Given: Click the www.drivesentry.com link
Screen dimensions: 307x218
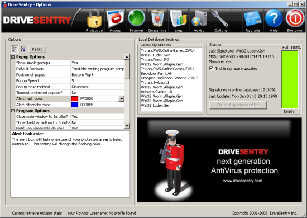Looking at the screenshot, I should (x=243, y=181).
